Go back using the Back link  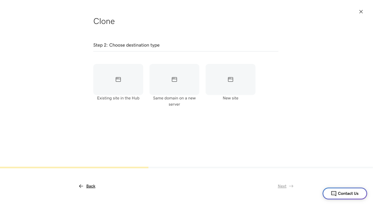pyautogui.click(x=91, y=186)
